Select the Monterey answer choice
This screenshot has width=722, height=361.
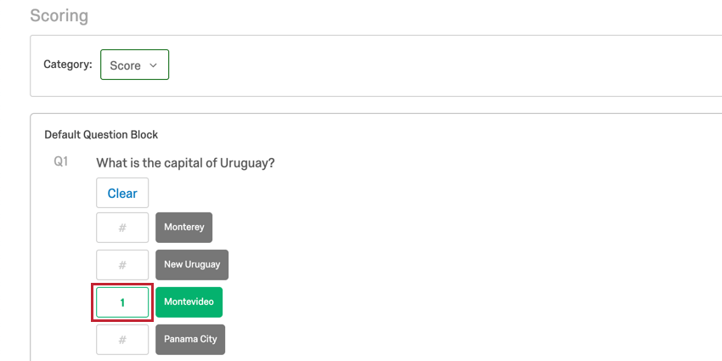[184, 228]
